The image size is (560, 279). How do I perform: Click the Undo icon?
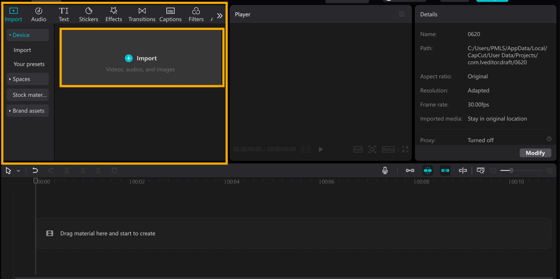35,170
